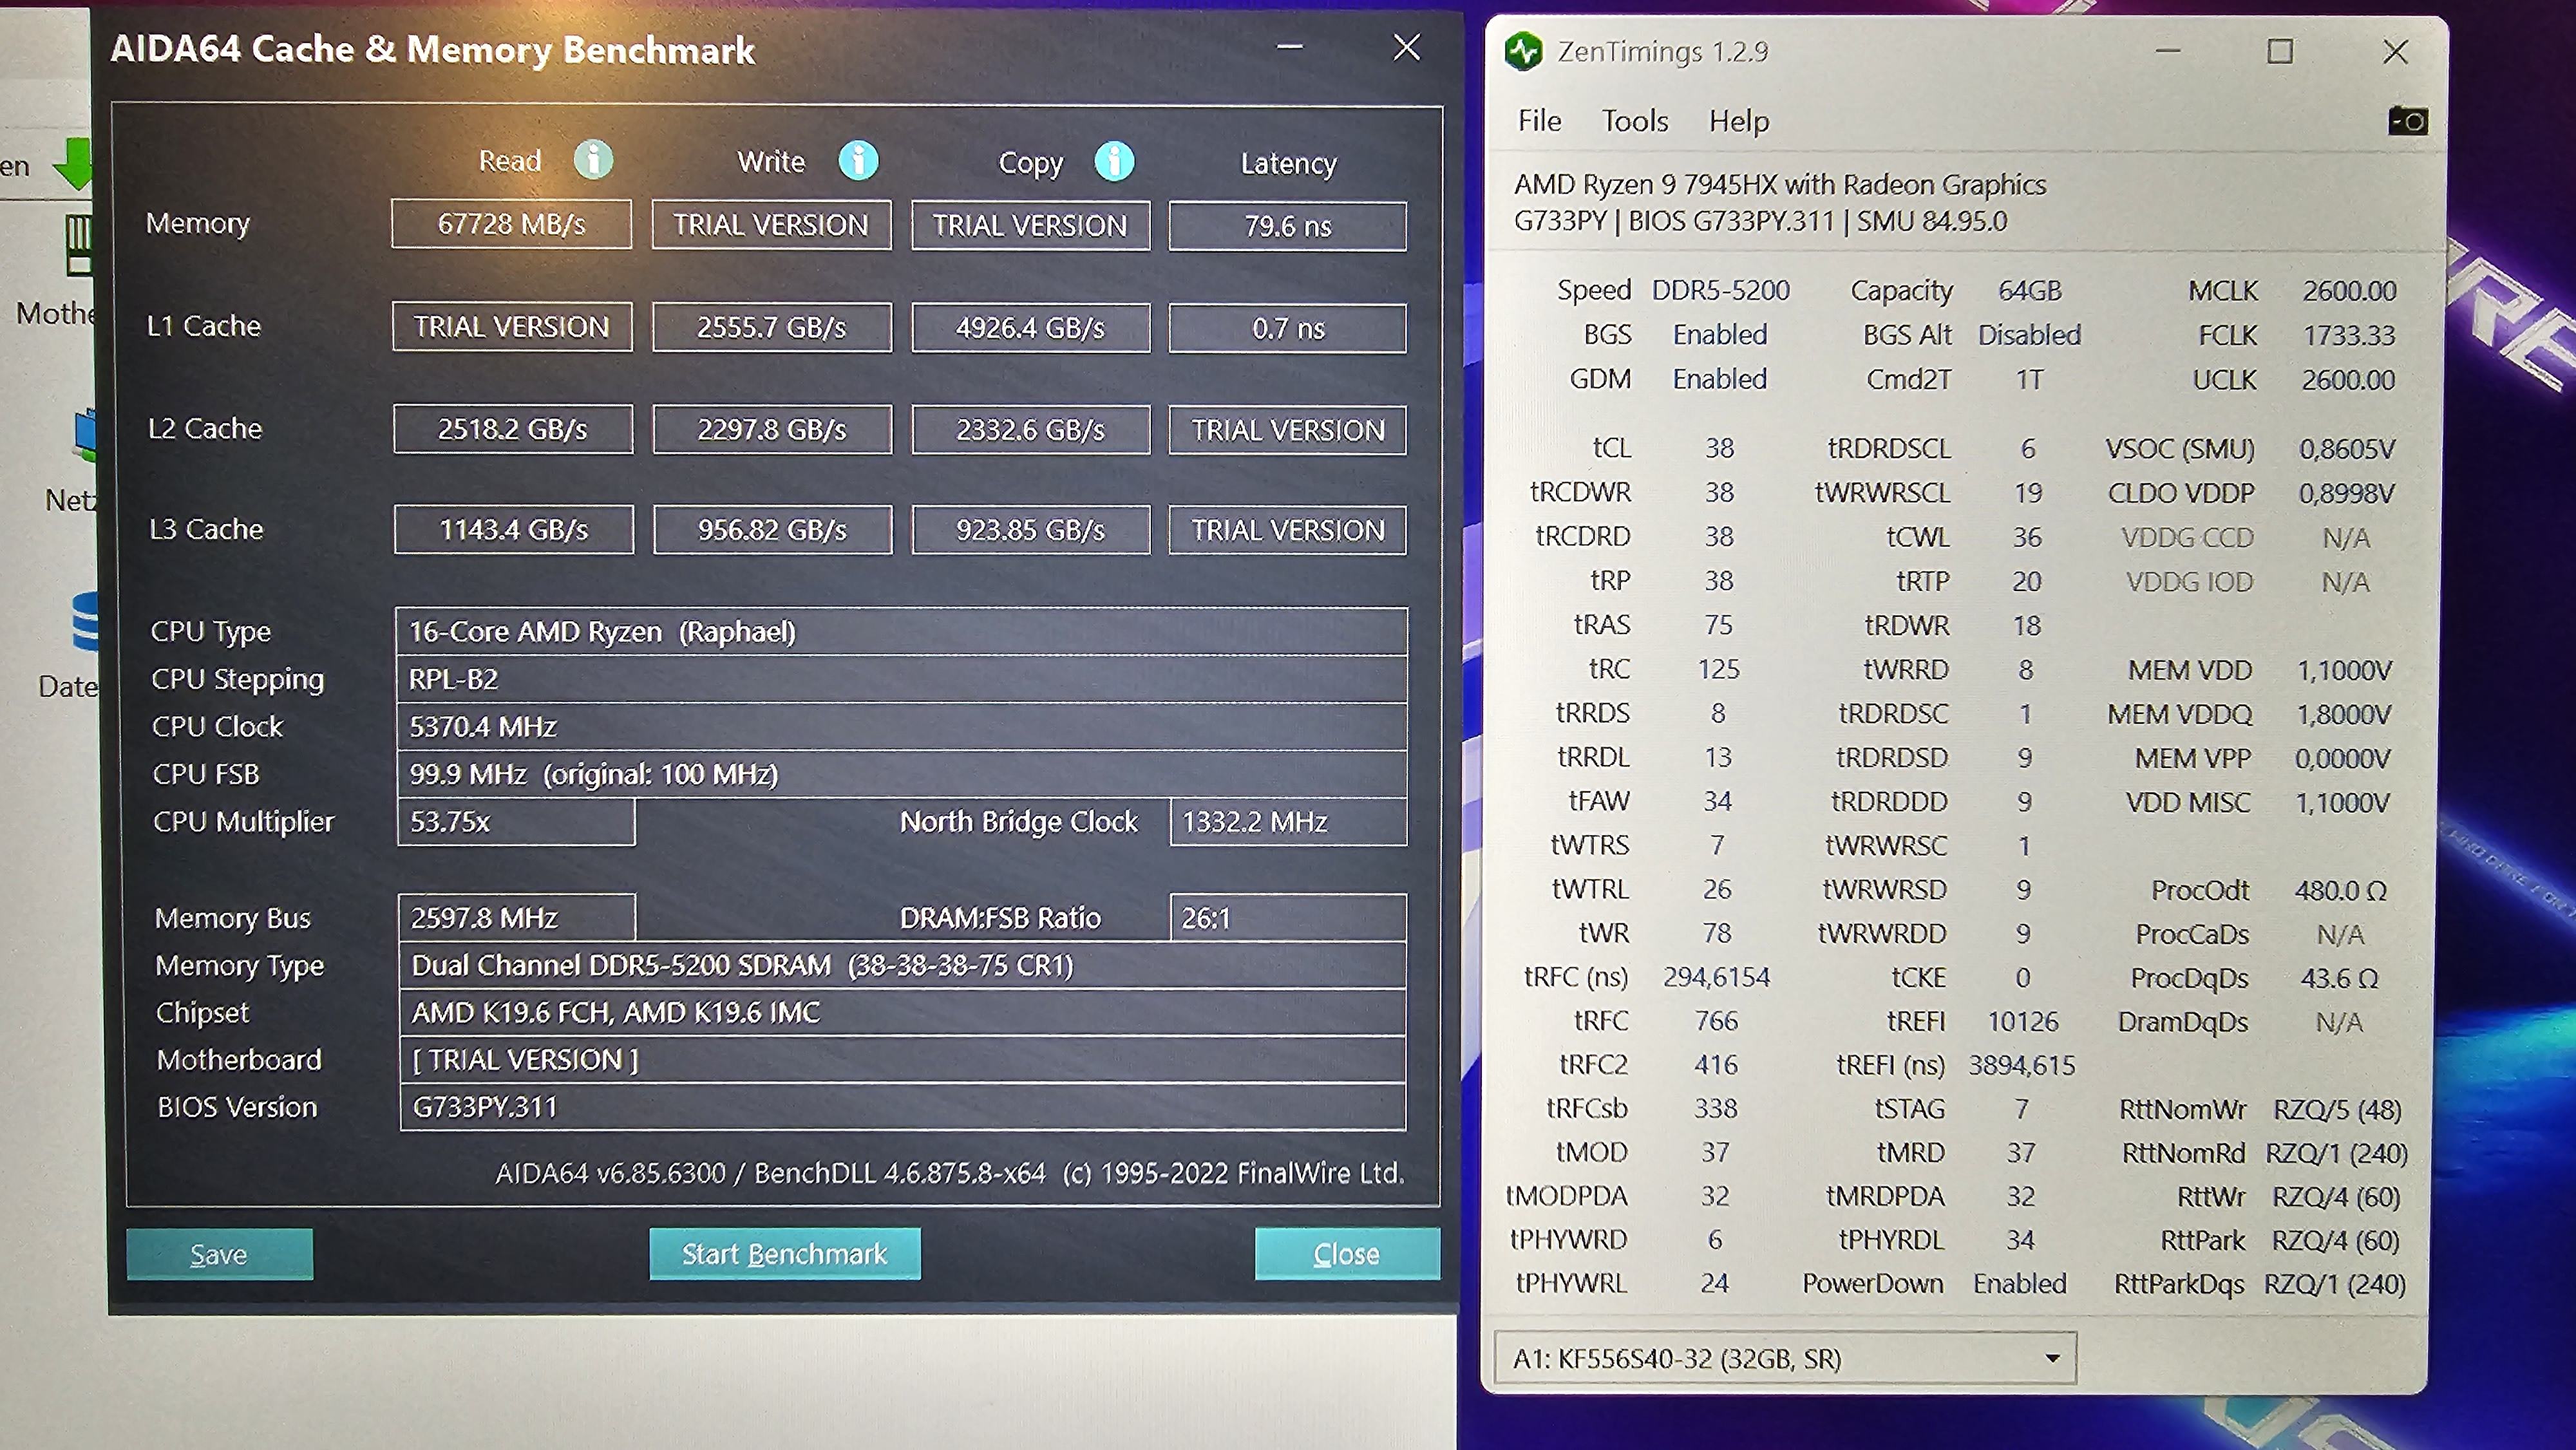Viewport: 2576px width, 1450px height.
Task: Click the L1 Cache Write value 2555.7 GB/s
Action: tap(771, 328)
